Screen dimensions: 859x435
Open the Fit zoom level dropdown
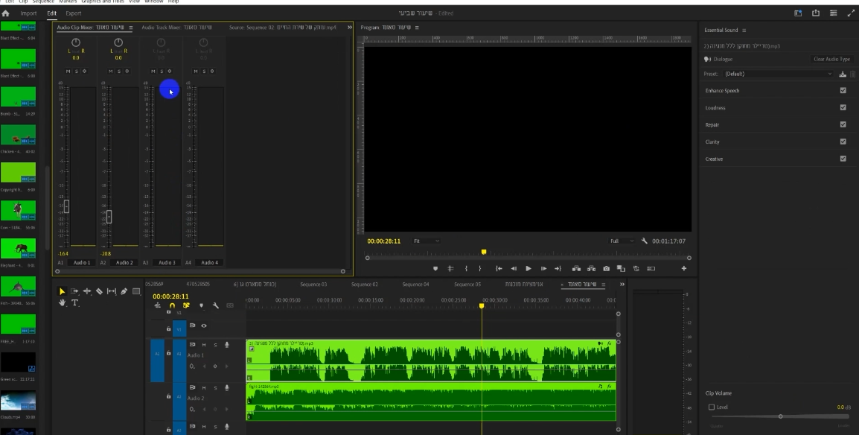[427, 241]
